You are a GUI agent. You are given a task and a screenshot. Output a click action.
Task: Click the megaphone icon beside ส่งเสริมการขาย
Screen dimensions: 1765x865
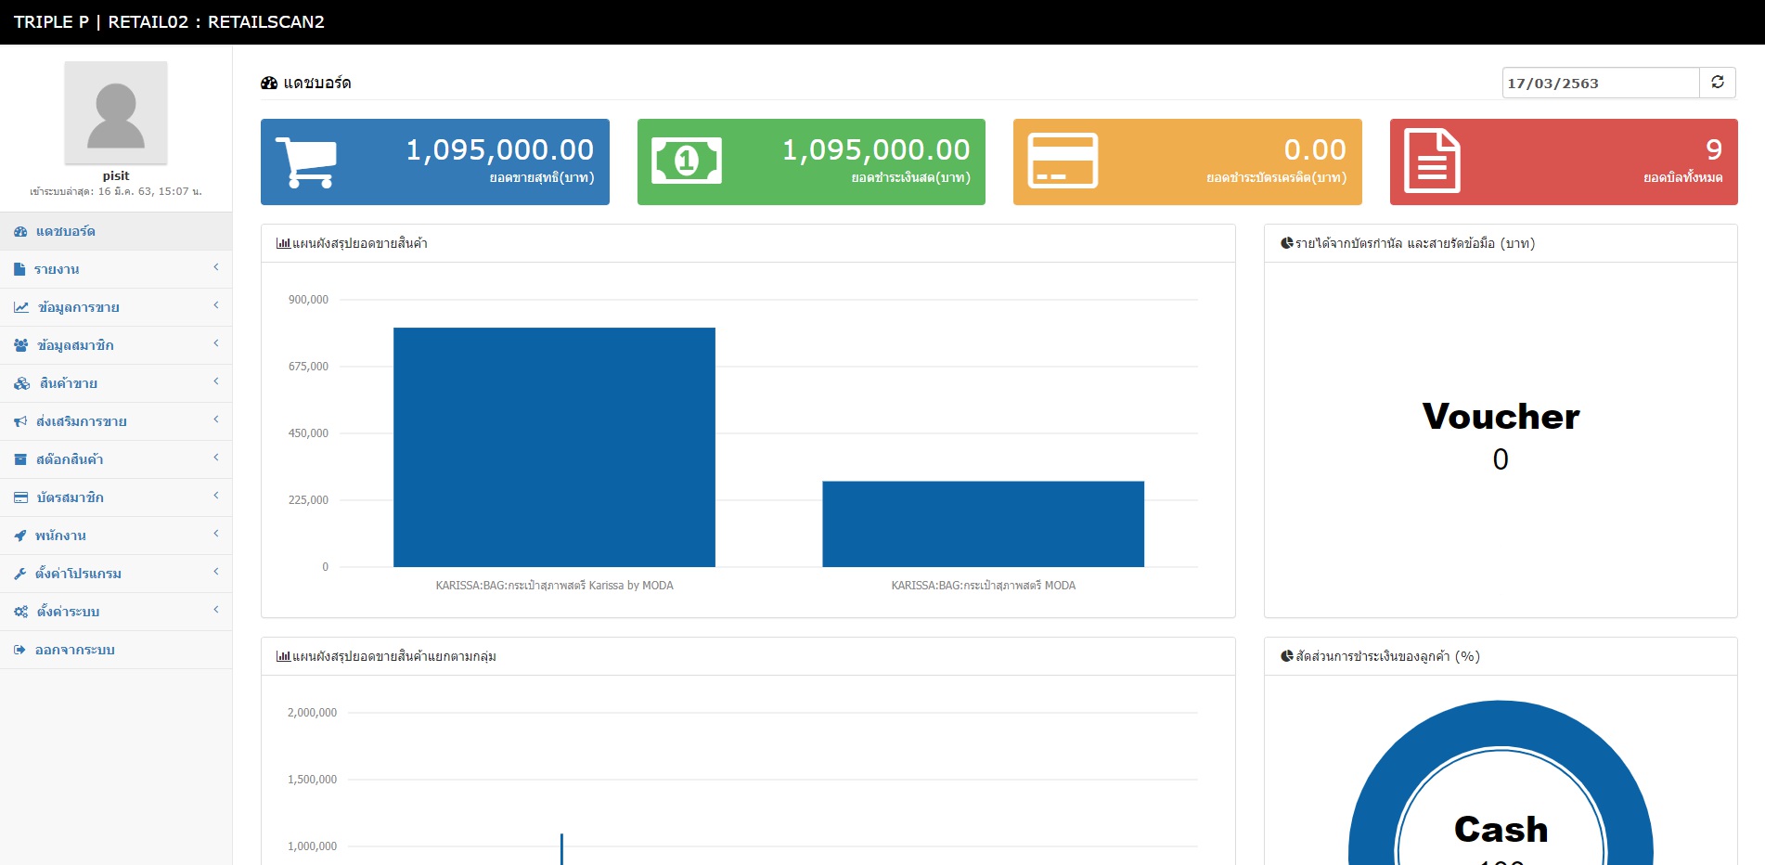point(20,421)
